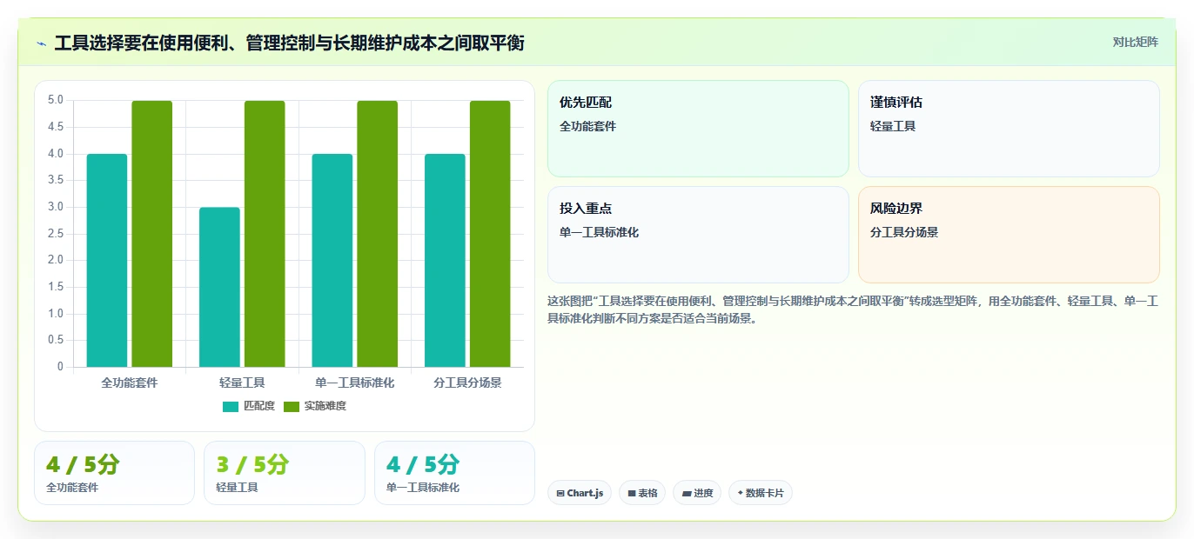This screenshot has height=539, width=1194.
Task: Toggle the 实施难度 legend color swatch
Action: [x=292, y=406]
